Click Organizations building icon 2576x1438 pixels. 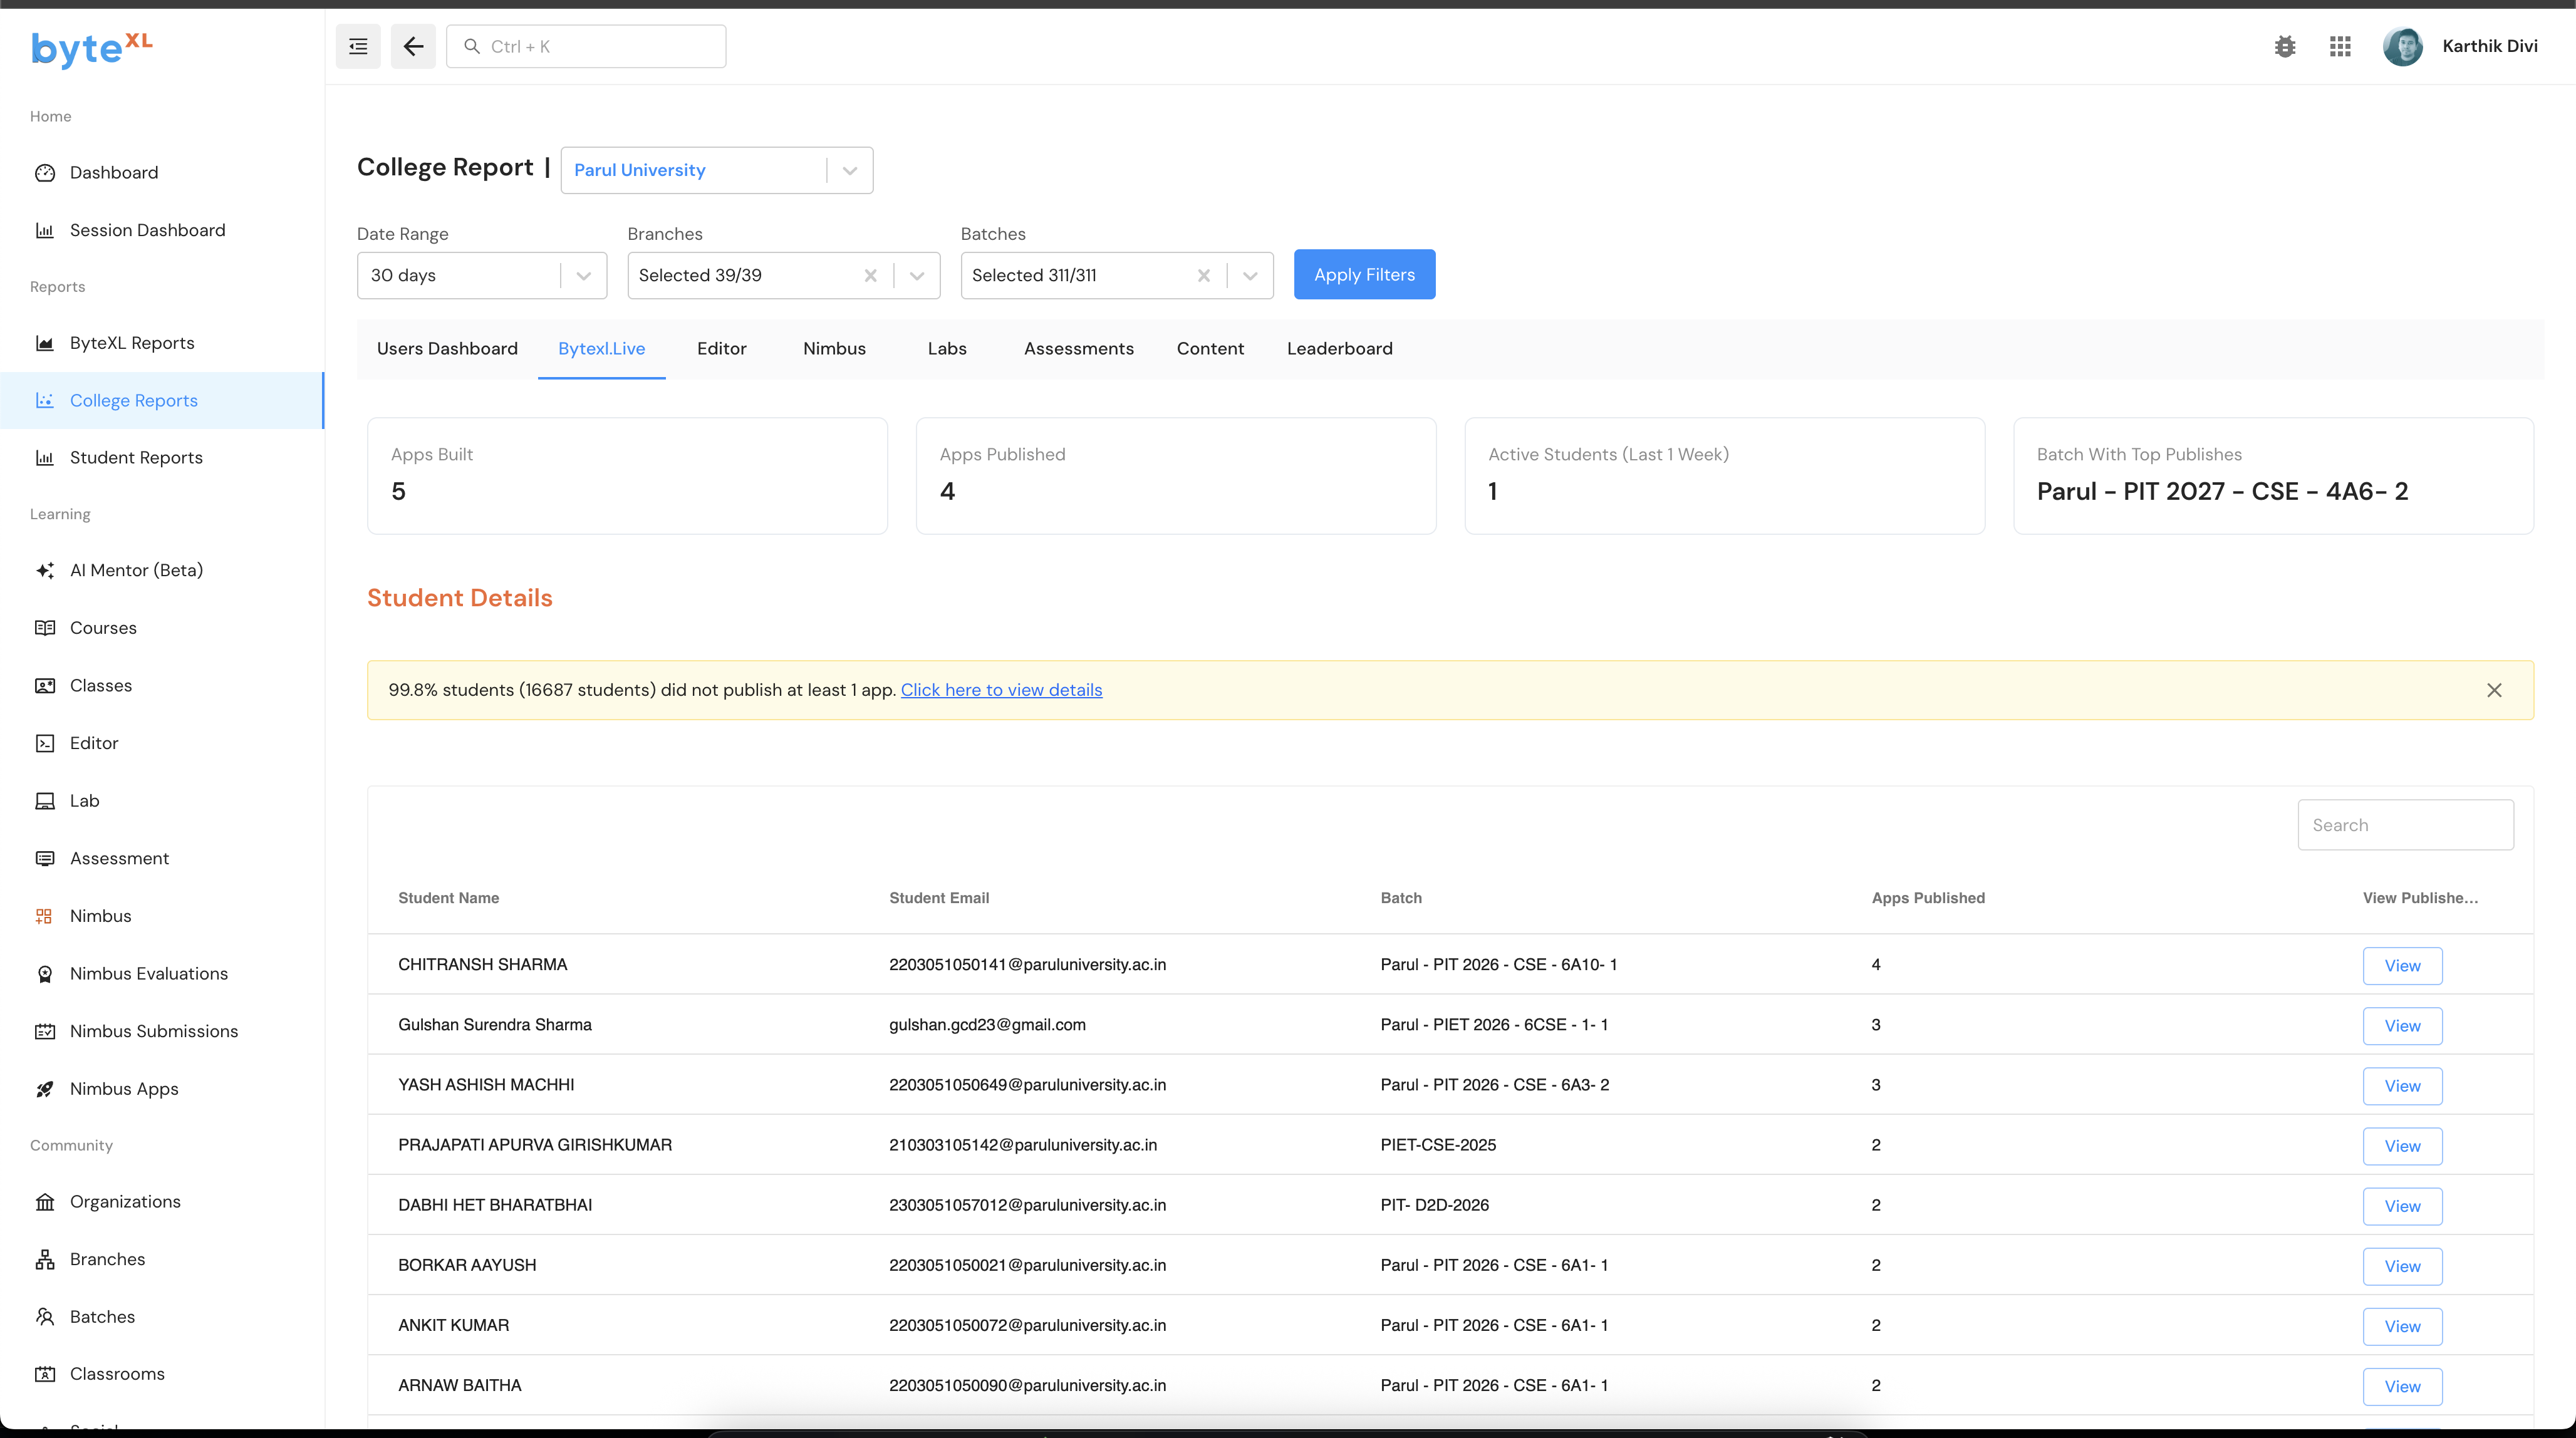(45, 1201)
